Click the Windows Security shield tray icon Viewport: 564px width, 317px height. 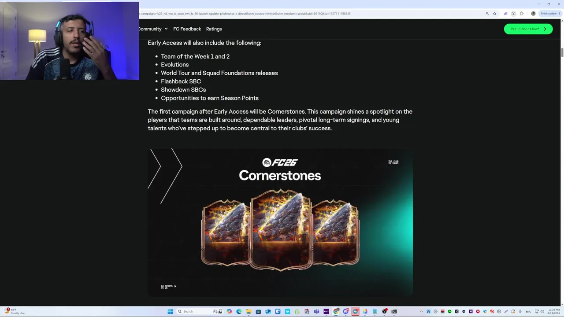[485, 311]
